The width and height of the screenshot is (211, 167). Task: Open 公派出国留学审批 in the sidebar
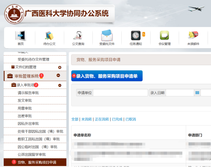32,155
